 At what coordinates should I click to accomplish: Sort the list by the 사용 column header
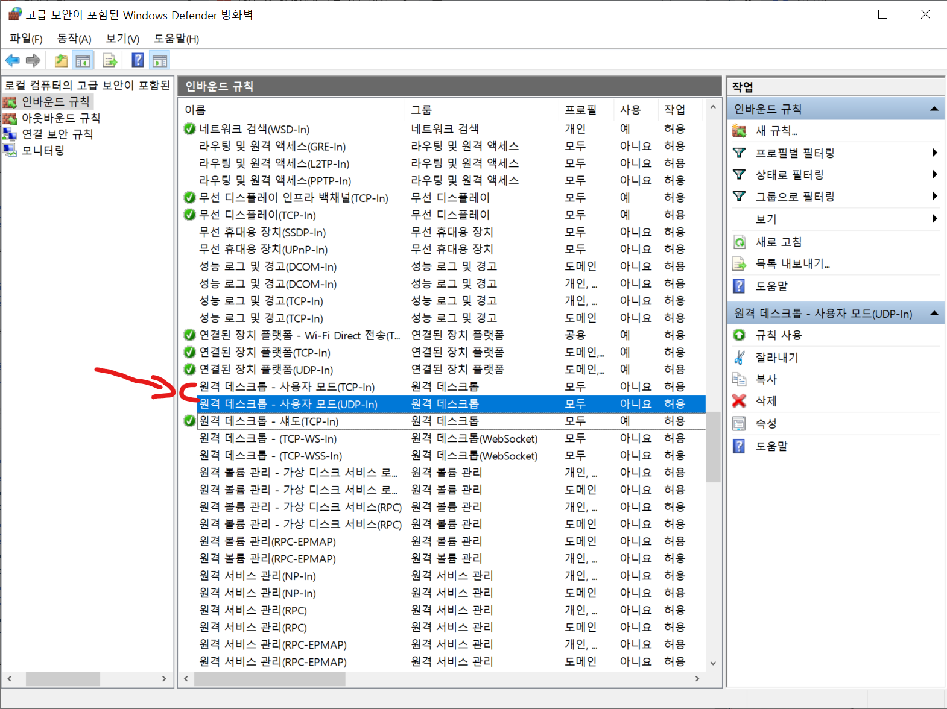pyautogui.click(x=636, y=110)
